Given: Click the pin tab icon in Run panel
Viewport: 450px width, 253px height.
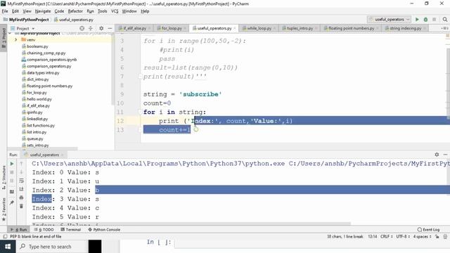Looking at the screenshot, I should (12, 203).
